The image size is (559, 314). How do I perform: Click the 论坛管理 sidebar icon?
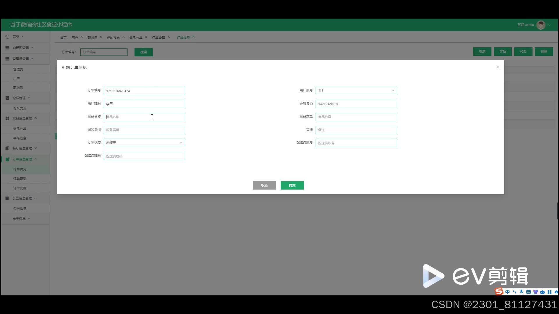8,98
